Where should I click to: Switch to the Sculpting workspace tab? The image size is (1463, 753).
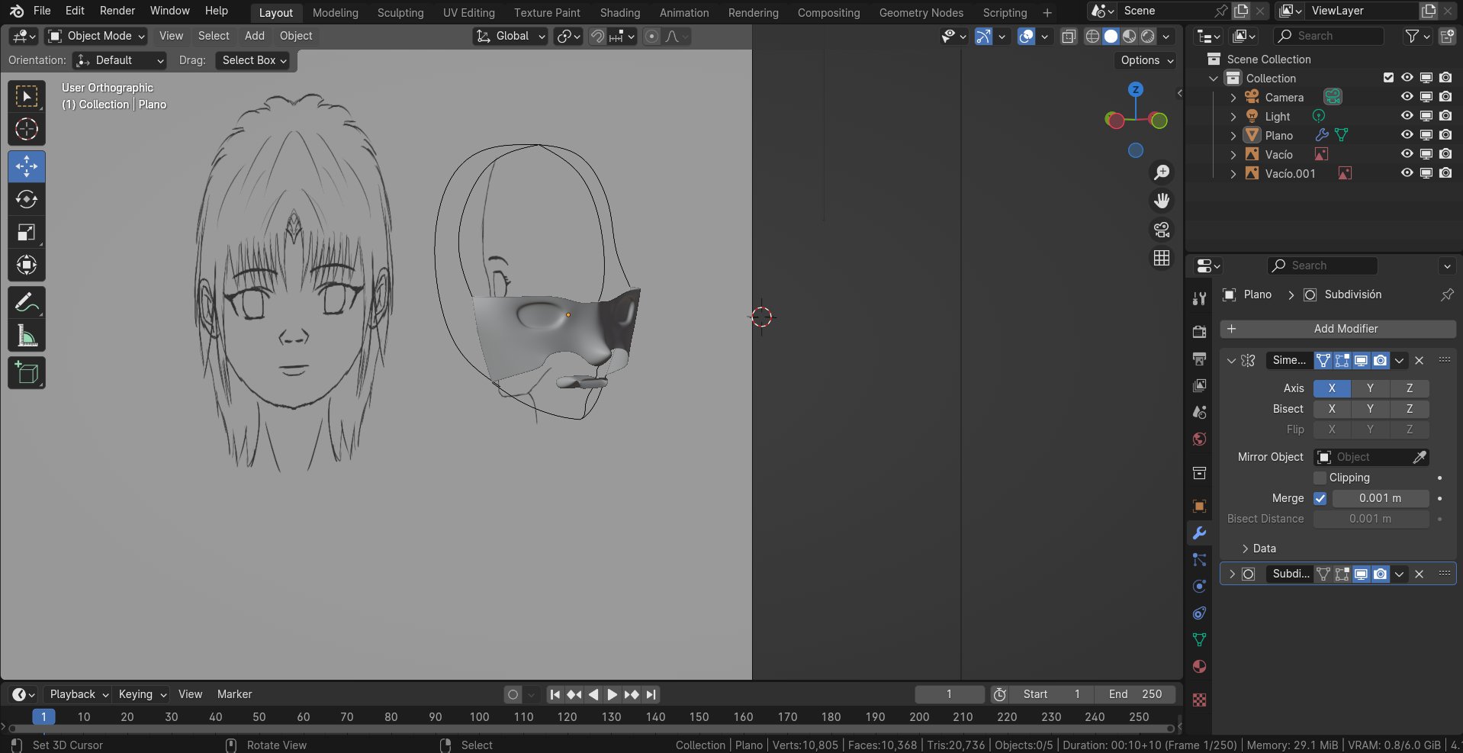(400, 12)
